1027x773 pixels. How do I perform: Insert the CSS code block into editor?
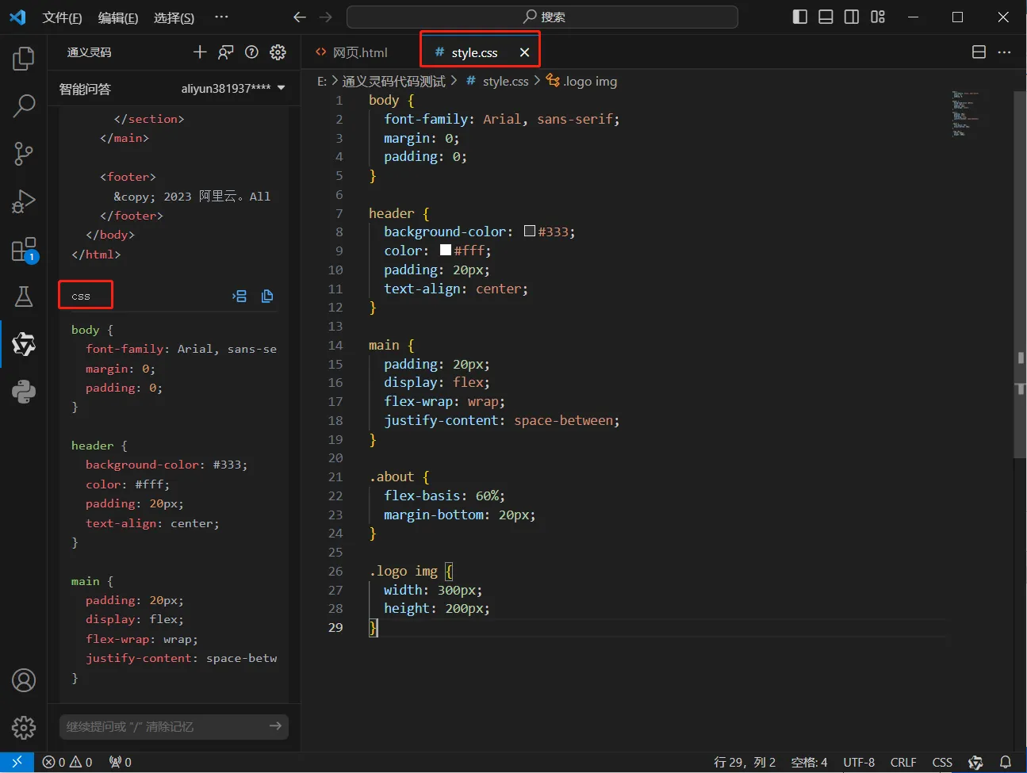(240, 296)
